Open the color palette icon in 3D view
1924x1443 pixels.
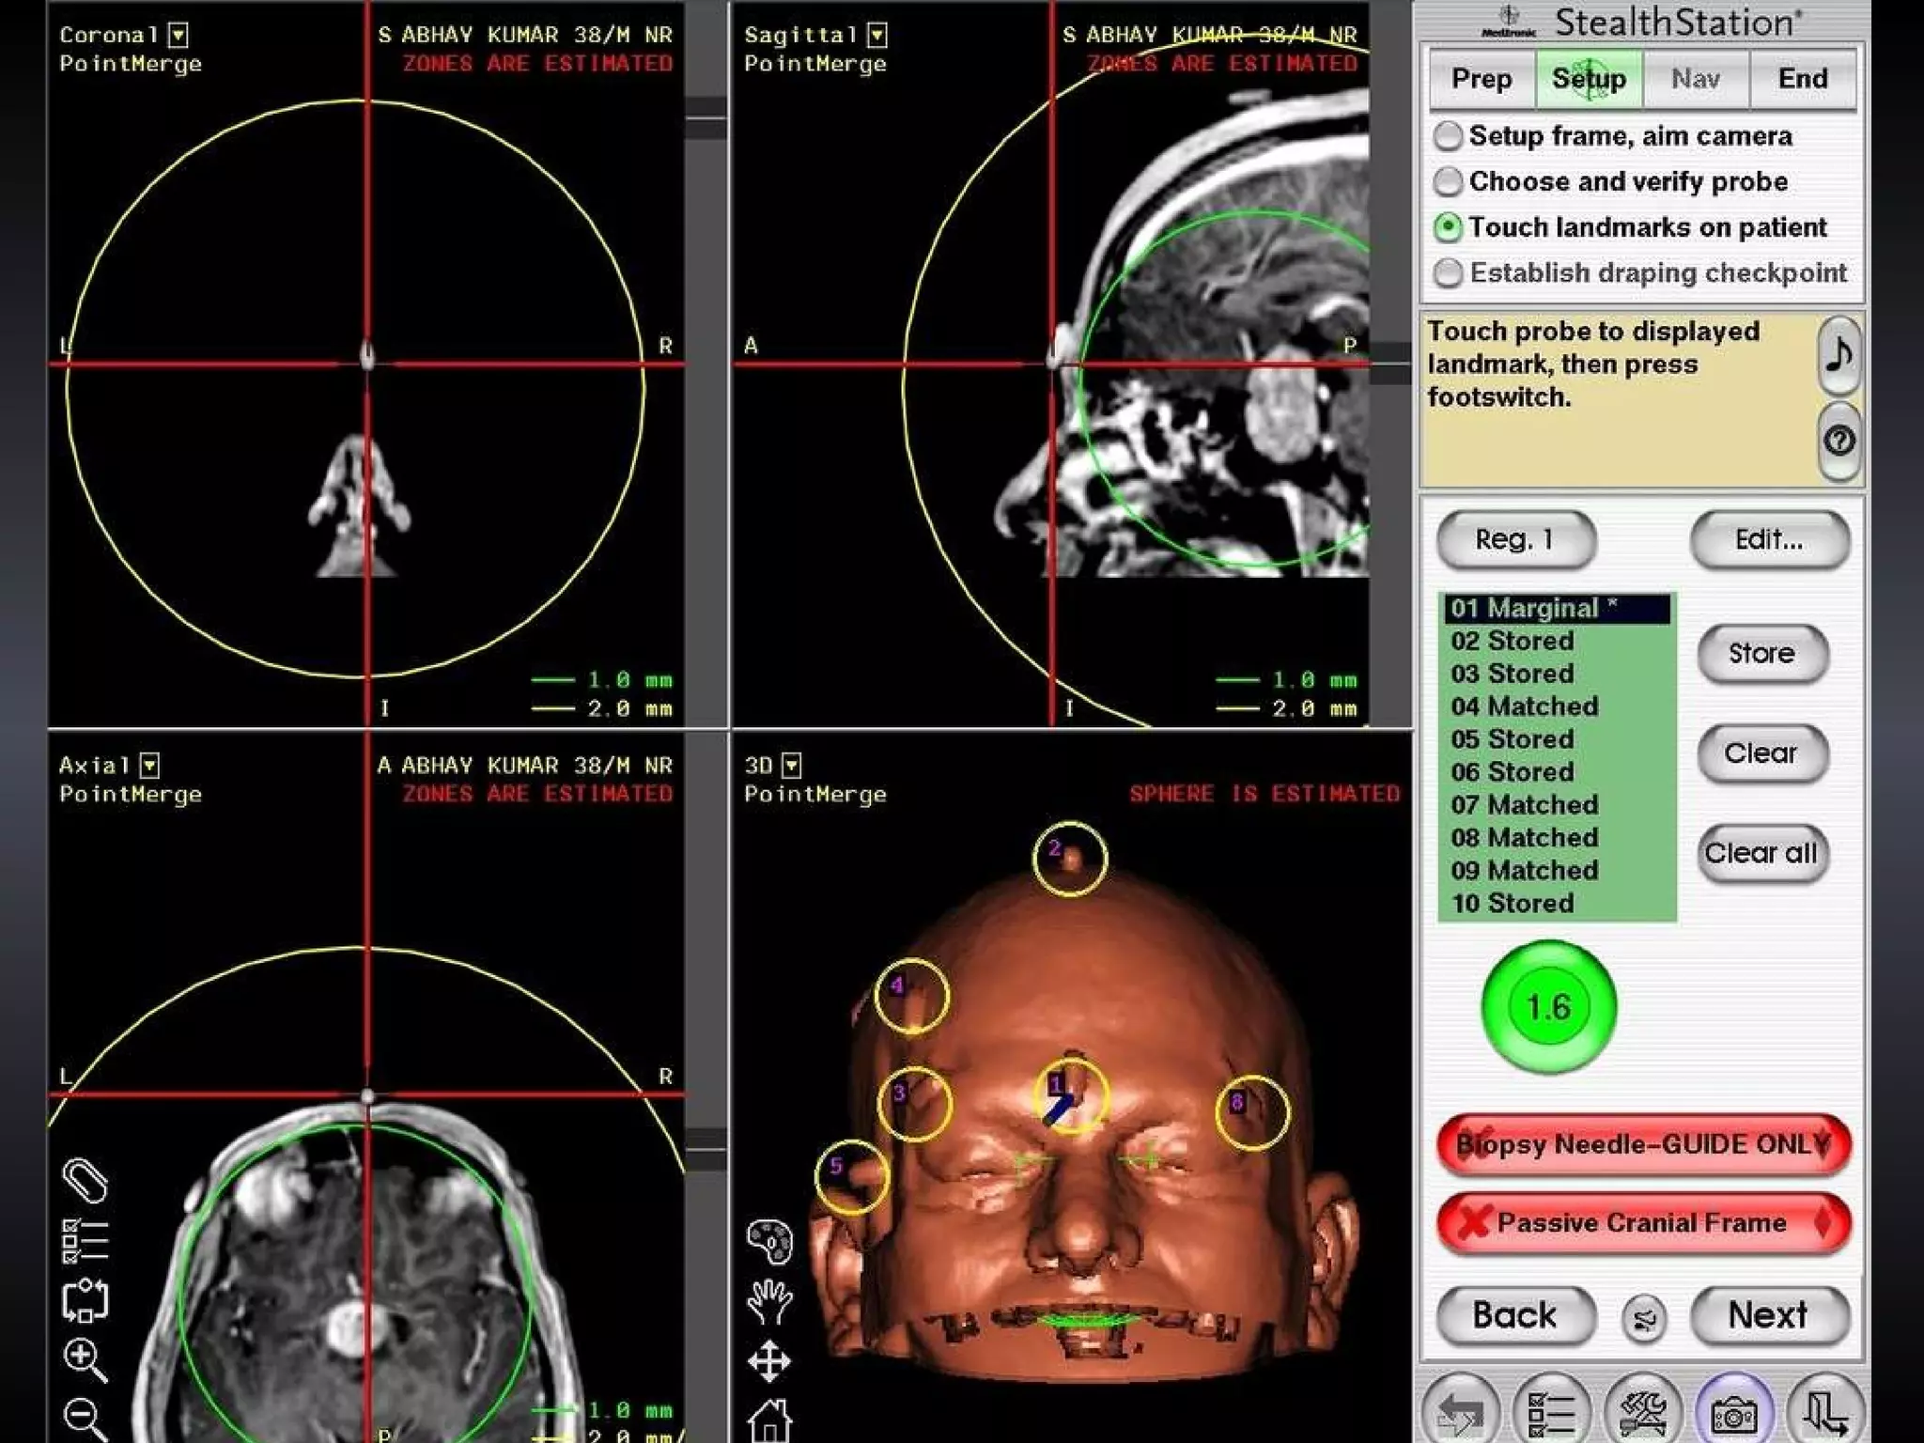[769, 1242]
